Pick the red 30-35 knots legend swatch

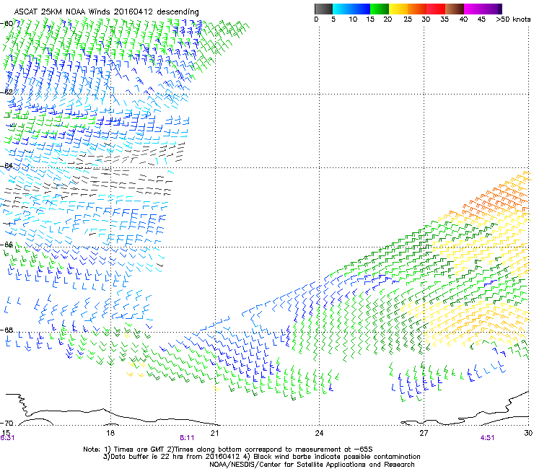(x=436, y=9)
